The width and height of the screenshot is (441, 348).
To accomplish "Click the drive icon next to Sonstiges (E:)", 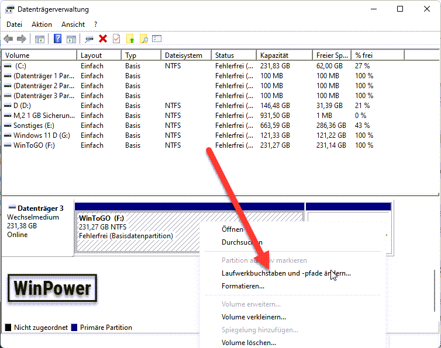I will click(x=8, y=126).
